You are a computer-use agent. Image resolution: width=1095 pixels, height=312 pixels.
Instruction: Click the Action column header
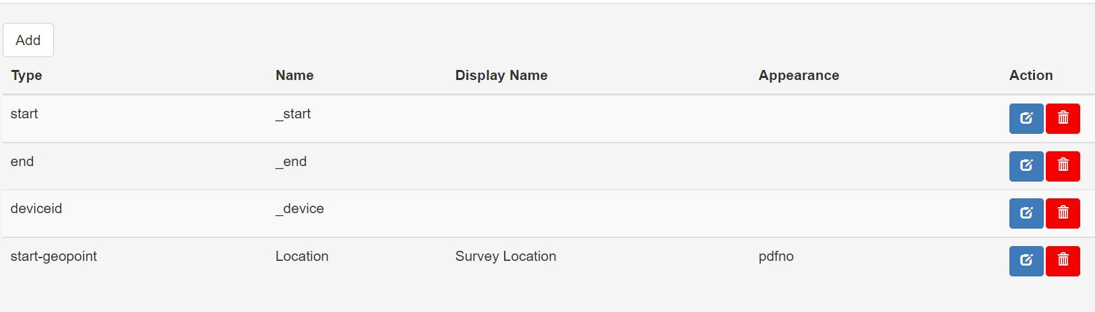tap(1030, 75)
